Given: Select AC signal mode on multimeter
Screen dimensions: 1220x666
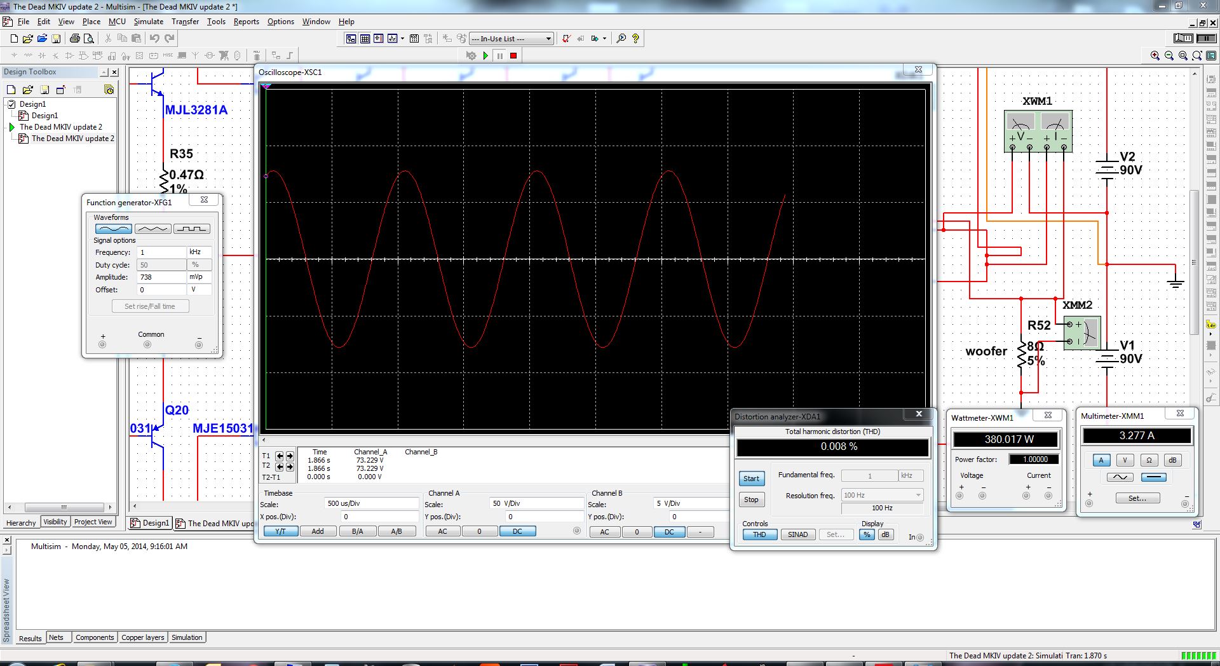Looking at the screenshot, I should coord(1120,477).
